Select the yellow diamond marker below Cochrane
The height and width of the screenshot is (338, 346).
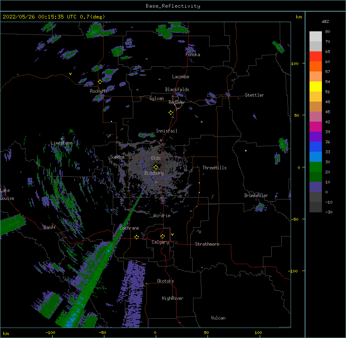coord(136,237)
